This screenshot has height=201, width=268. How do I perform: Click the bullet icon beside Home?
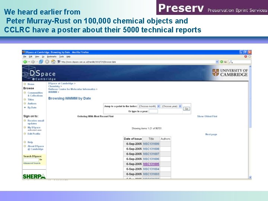click(25, 84)
